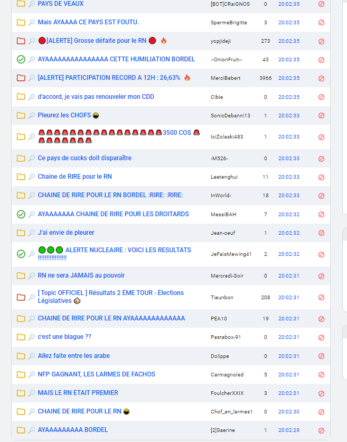This screenshot has height=442, width=347.
Task: Click the block icon on NFP GAGNANT row
Action: 321,375
